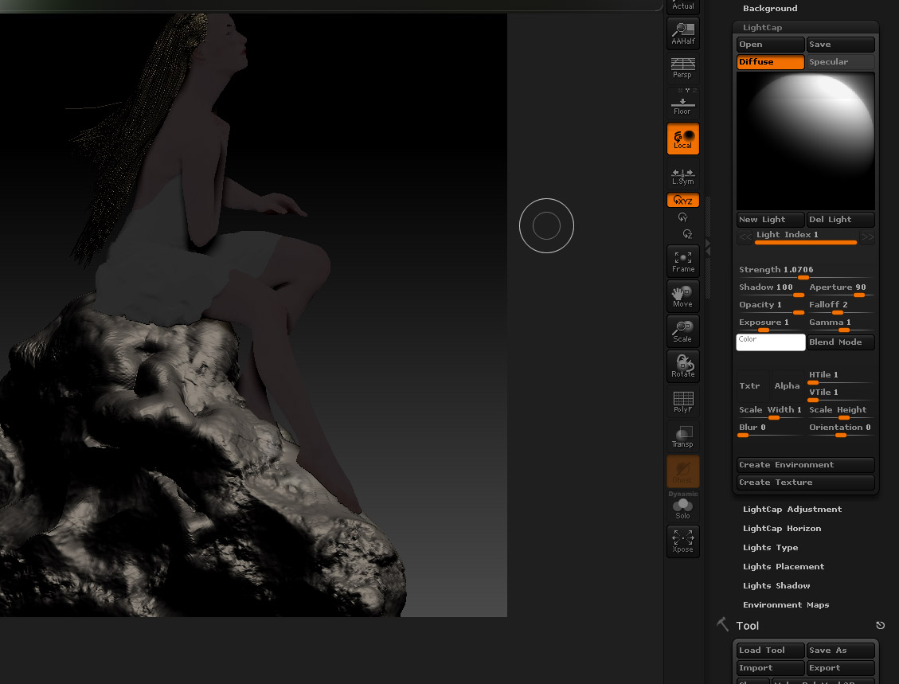Click Export in Tool palette
Screen dimensions: 899x684
841,668
